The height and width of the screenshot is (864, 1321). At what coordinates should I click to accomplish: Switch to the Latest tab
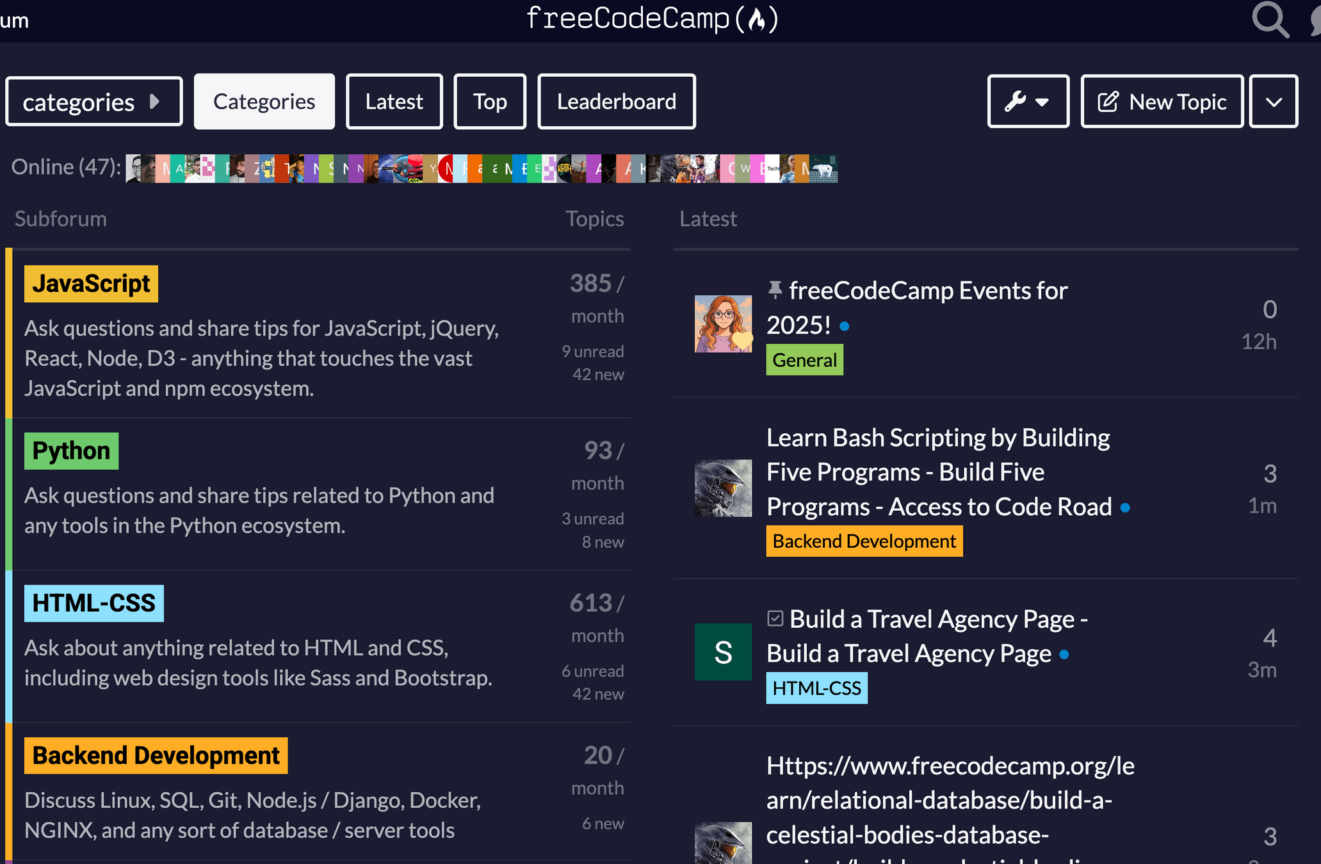click(394, 102)
